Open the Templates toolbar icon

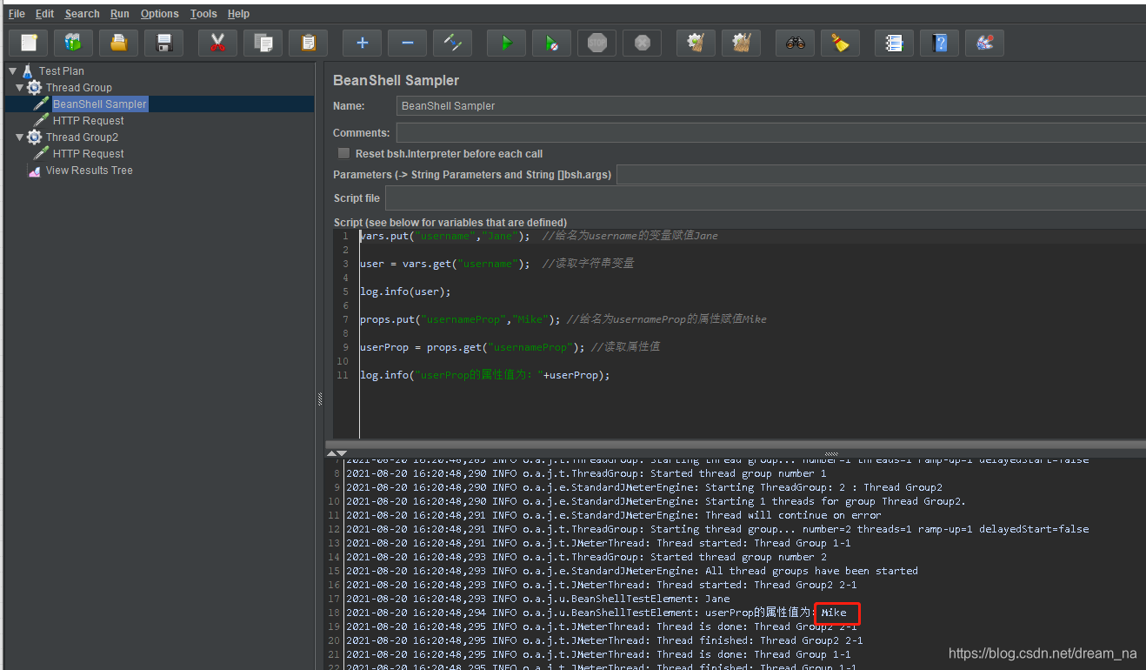73,43
